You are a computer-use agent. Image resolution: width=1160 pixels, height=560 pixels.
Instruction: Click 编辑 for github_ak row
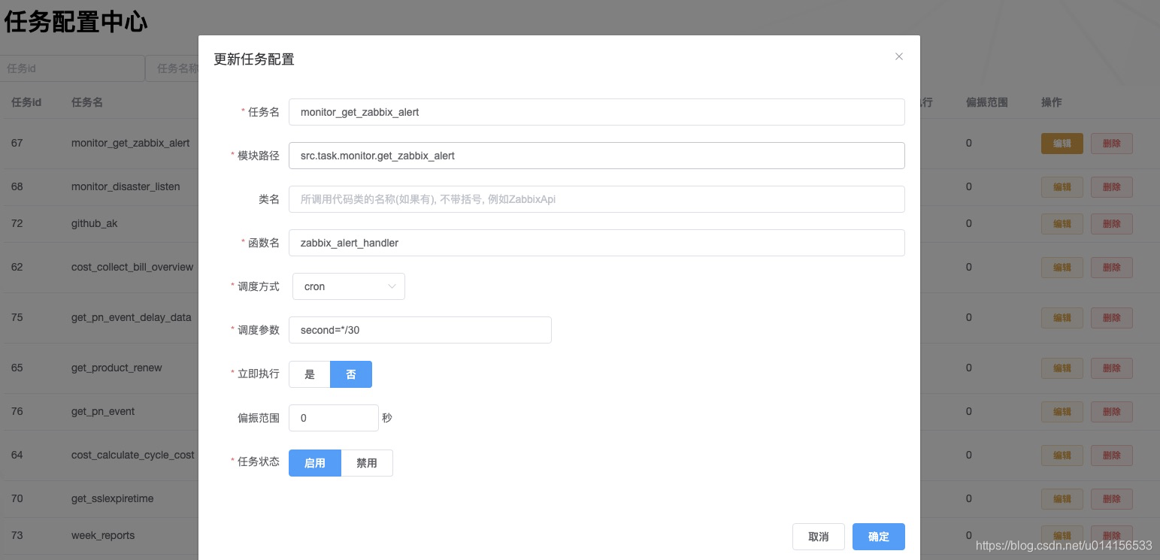tap(1062, 224)
